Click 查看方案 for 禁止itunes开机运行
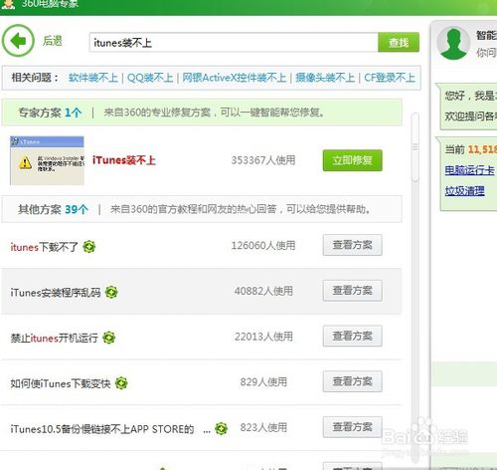 (353, 336)
